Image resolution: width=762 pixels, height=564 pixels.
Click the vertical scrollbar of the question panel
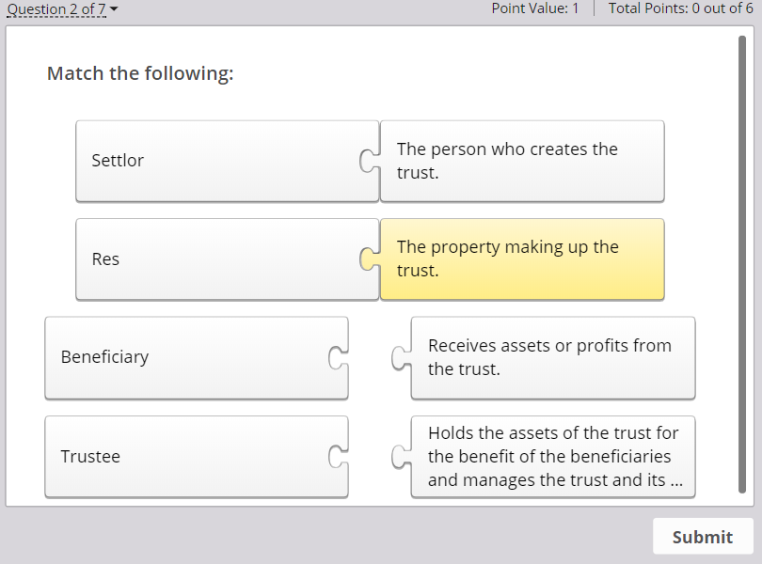(742, 263)
